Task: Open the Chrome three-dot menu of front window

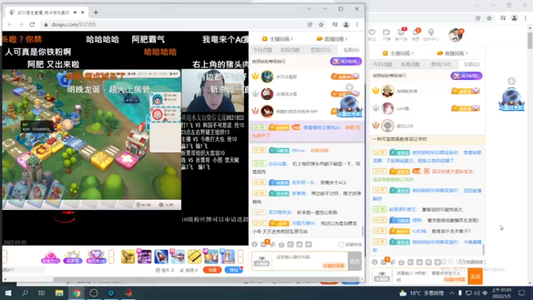Action: coord(357,25)
